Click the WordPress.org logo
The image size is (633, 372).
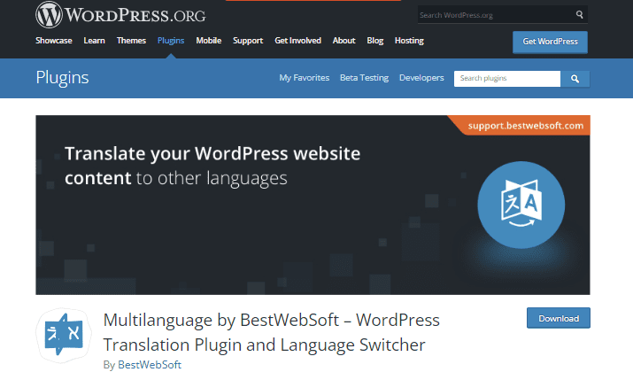tap(120, 15)
